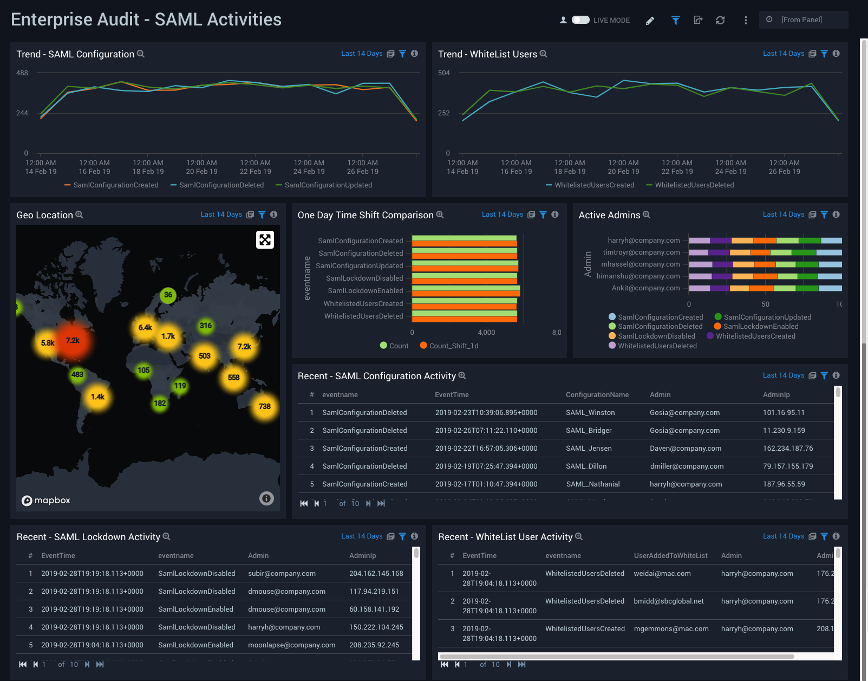Sort Lockdown table by AdminIp column
The height and width of the screenshot is (681, 868).
tap(362, 556)
